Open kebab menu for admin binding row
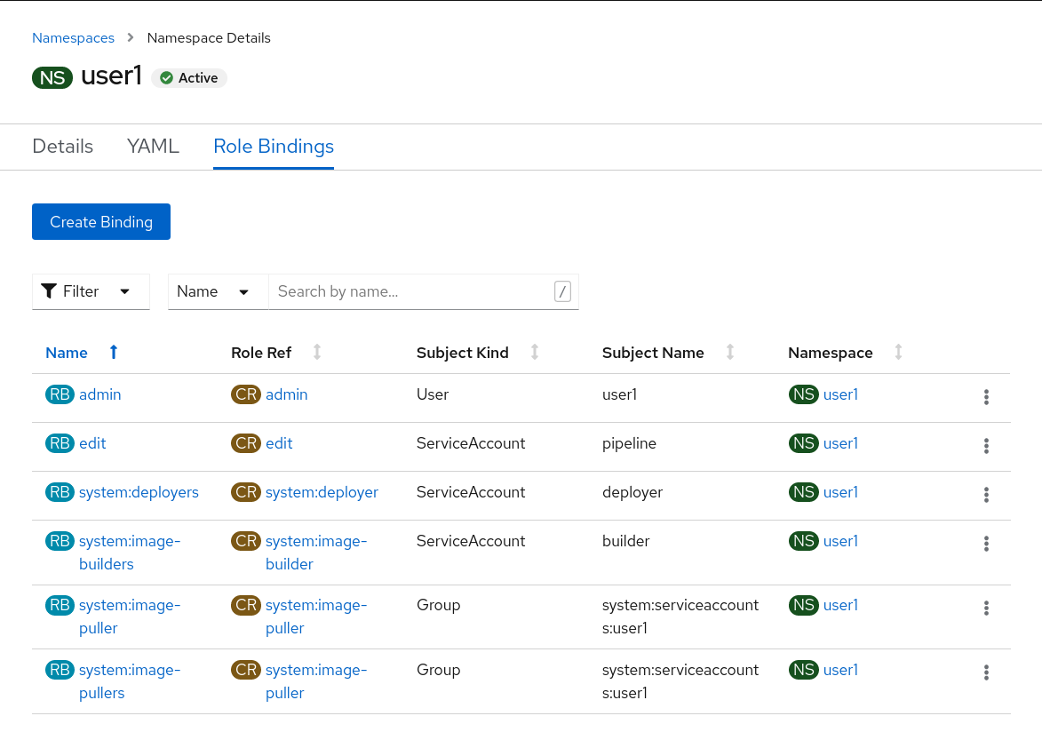 986,397
